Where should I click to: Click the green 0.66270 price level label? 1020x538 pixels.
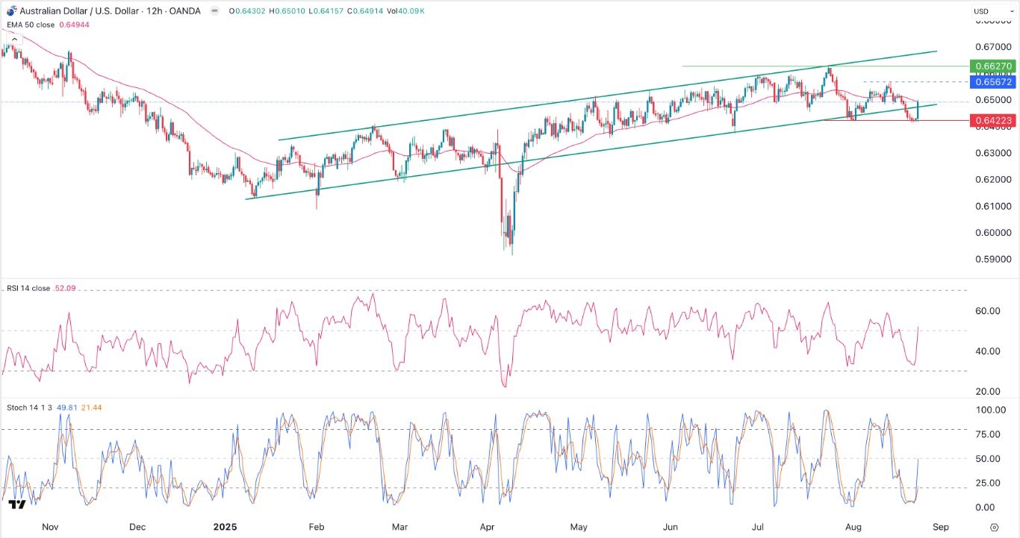[x=994, y=66]
